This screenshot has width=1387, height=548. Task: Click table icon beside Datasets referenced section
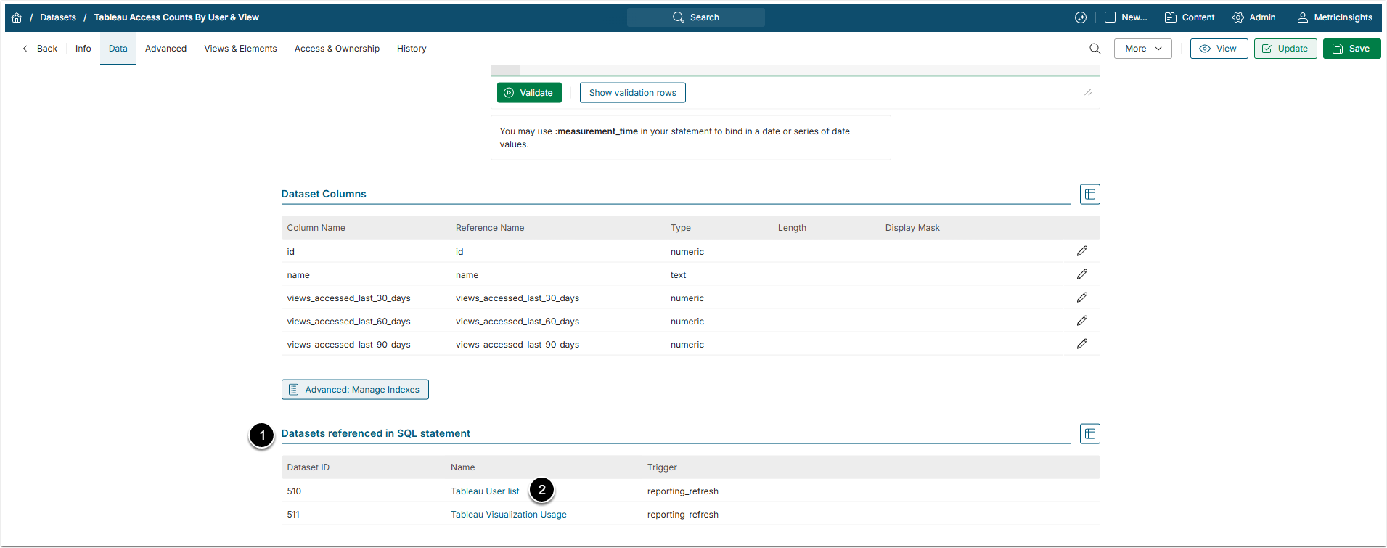tap(1089, 434)
